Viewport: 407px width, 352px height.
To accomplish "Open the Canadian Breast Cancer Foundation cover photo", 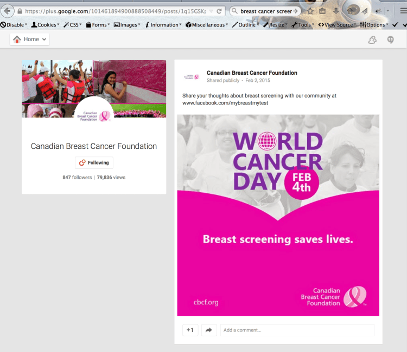I will tap(94, 89).
